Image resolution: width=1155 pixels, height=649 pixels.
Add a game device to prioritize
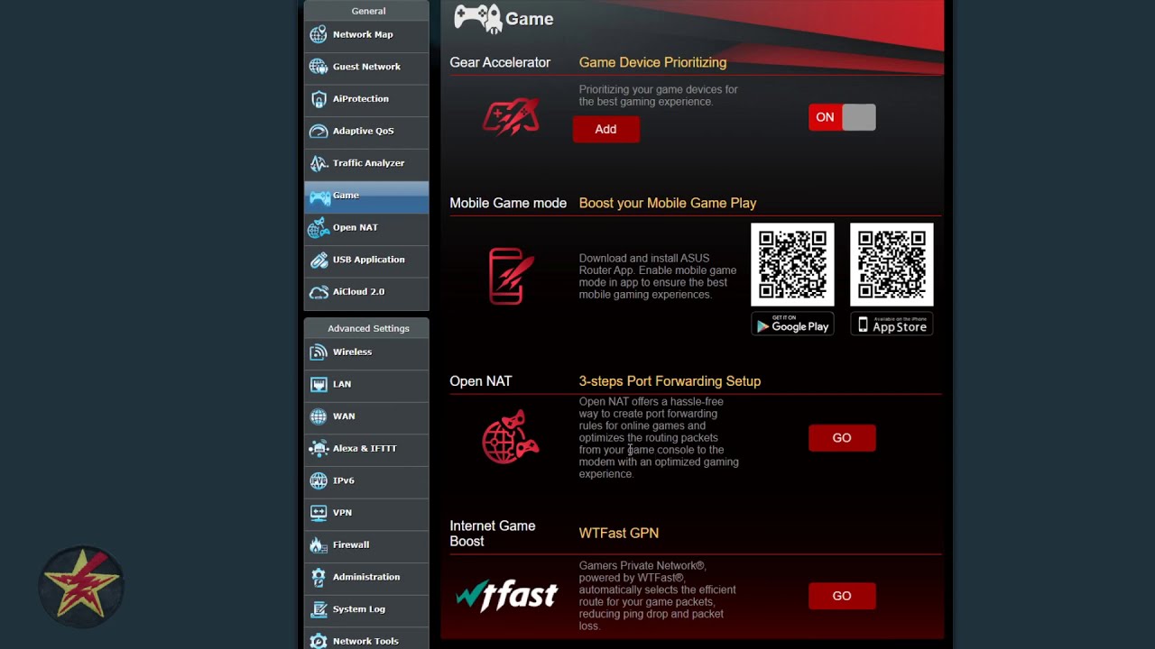[x=605, y=129]
